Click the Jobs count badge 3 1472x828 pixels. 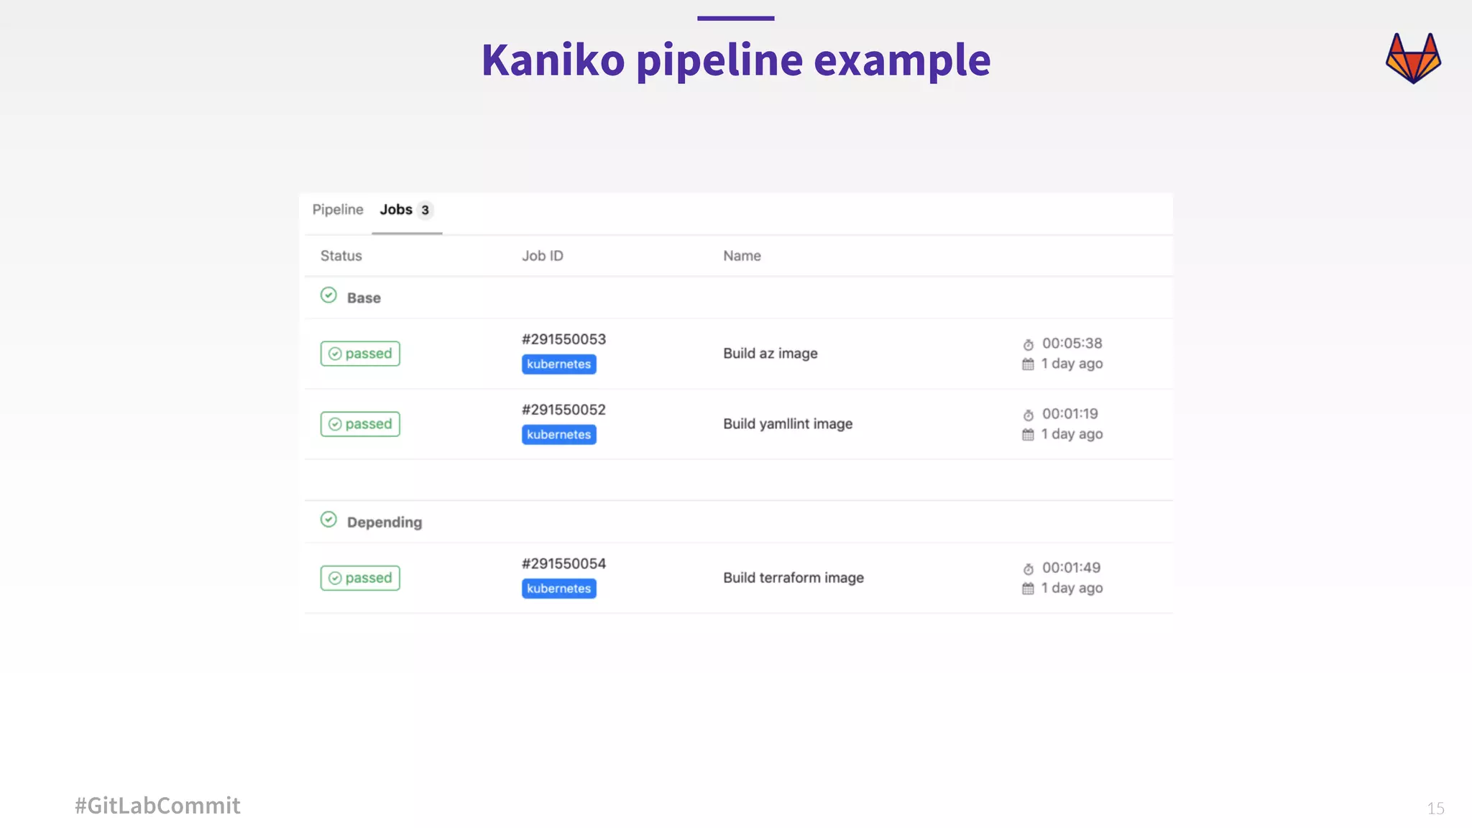[425, 210]
